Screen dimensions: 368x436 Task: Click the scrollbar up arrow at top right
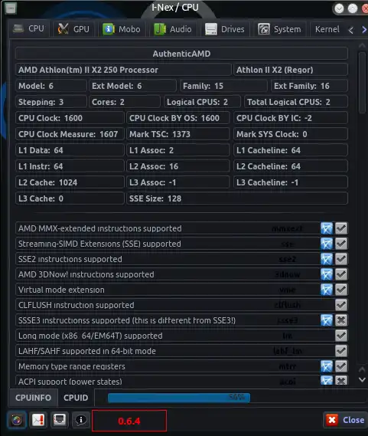click(362, 45)
